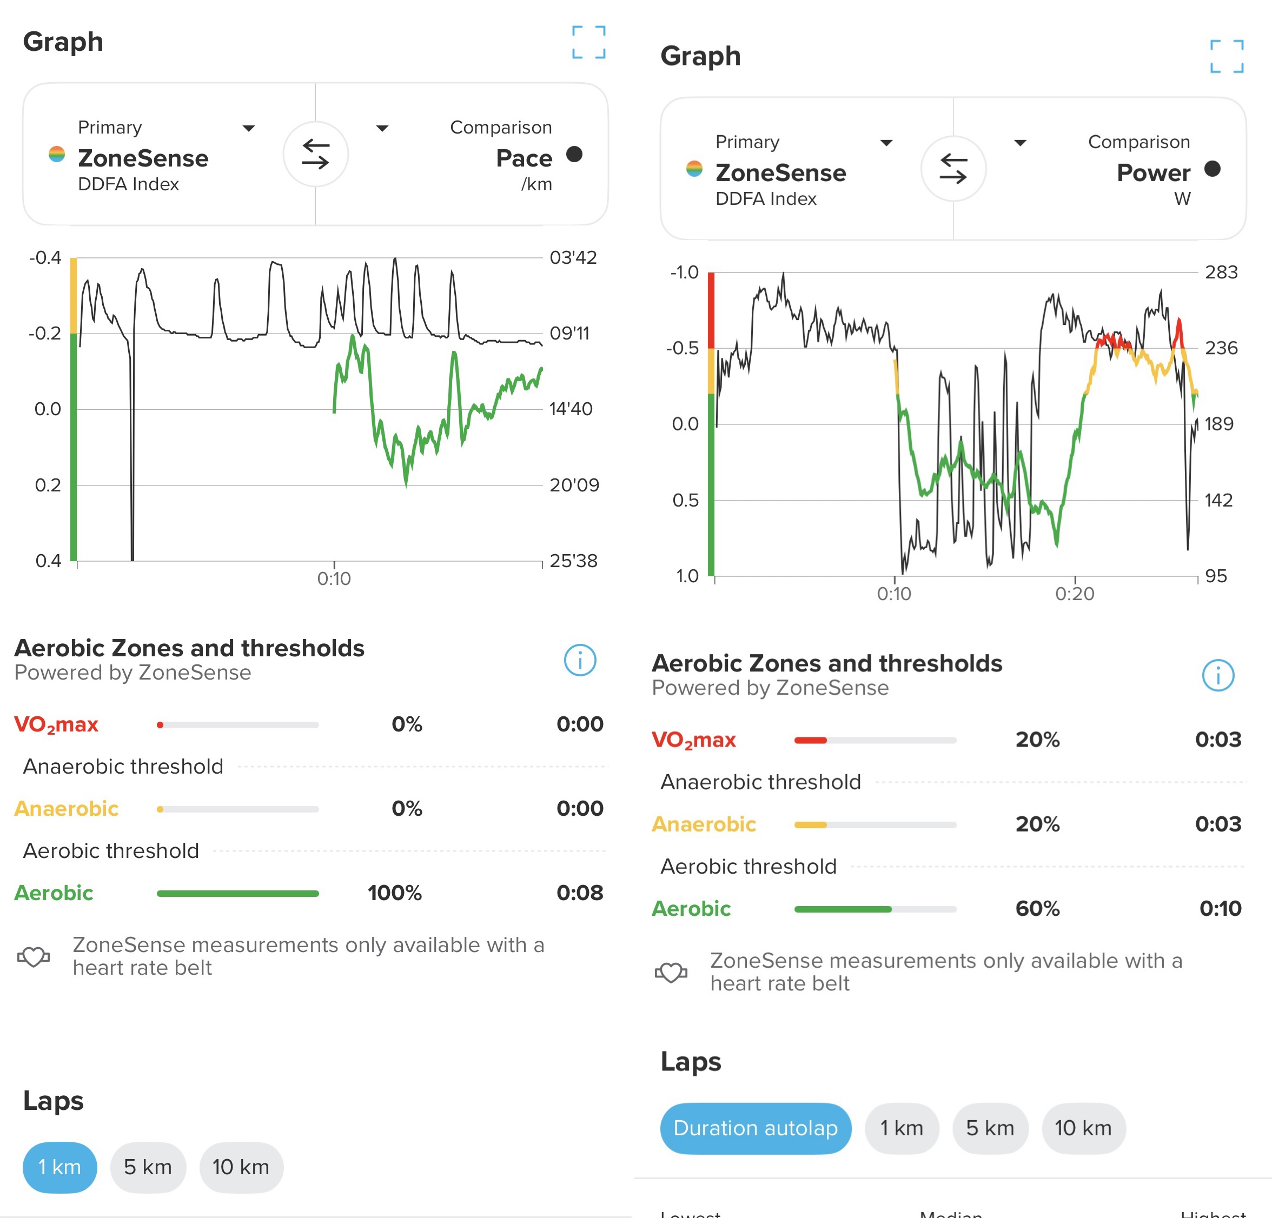Select ZoneSense DDFA Index primary in the Pace panel
Image resolution: width=1272 pixels, height=1218 pixels.
(x=143, y=156)
